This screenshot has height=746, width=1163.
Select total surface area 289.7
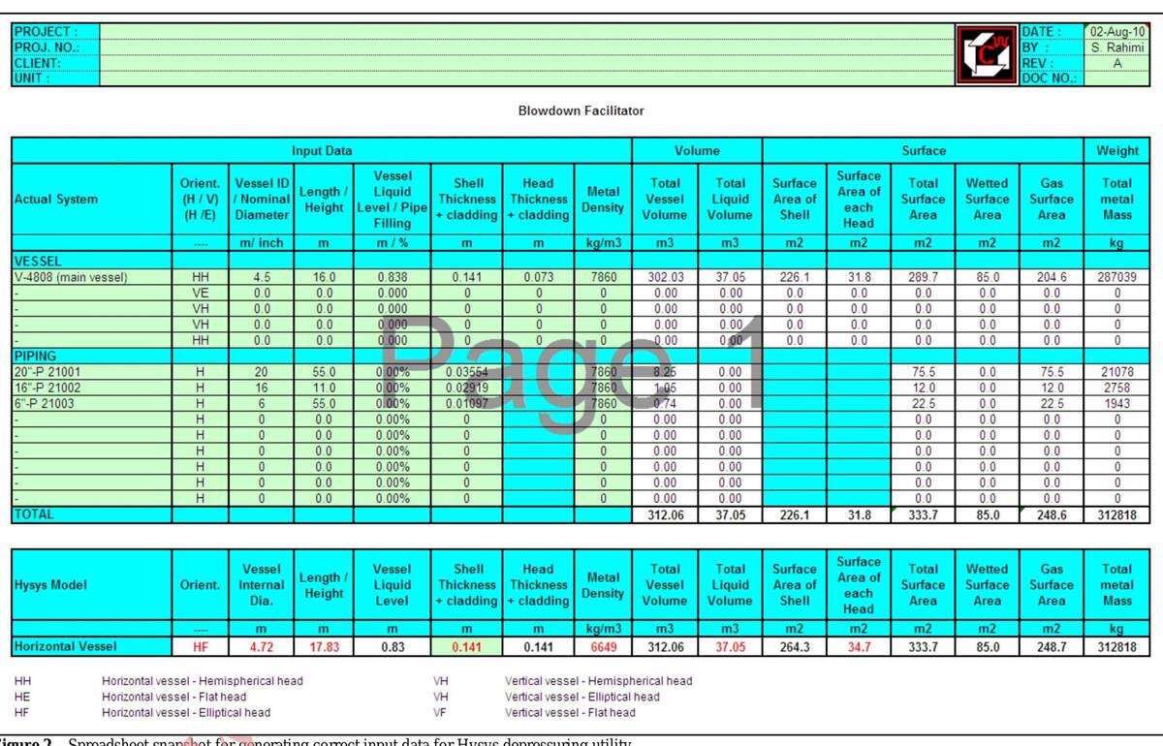tap(923, 277)
